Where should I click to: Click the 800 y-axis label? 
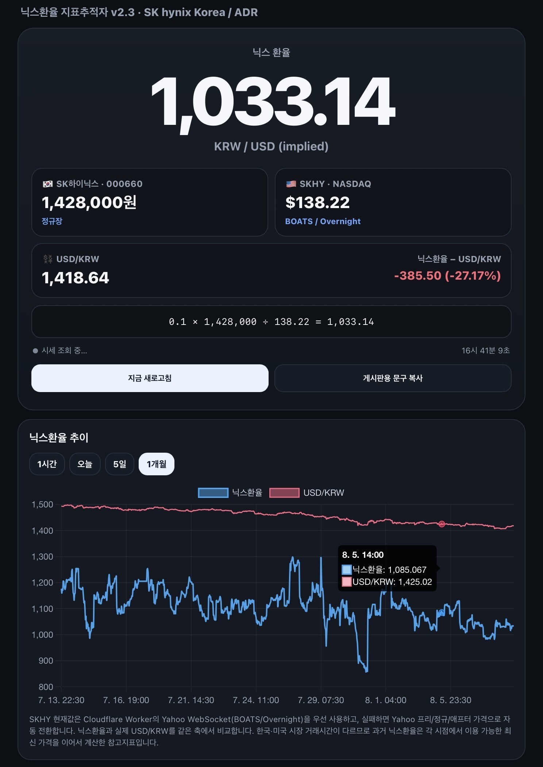tap(46, 687)
